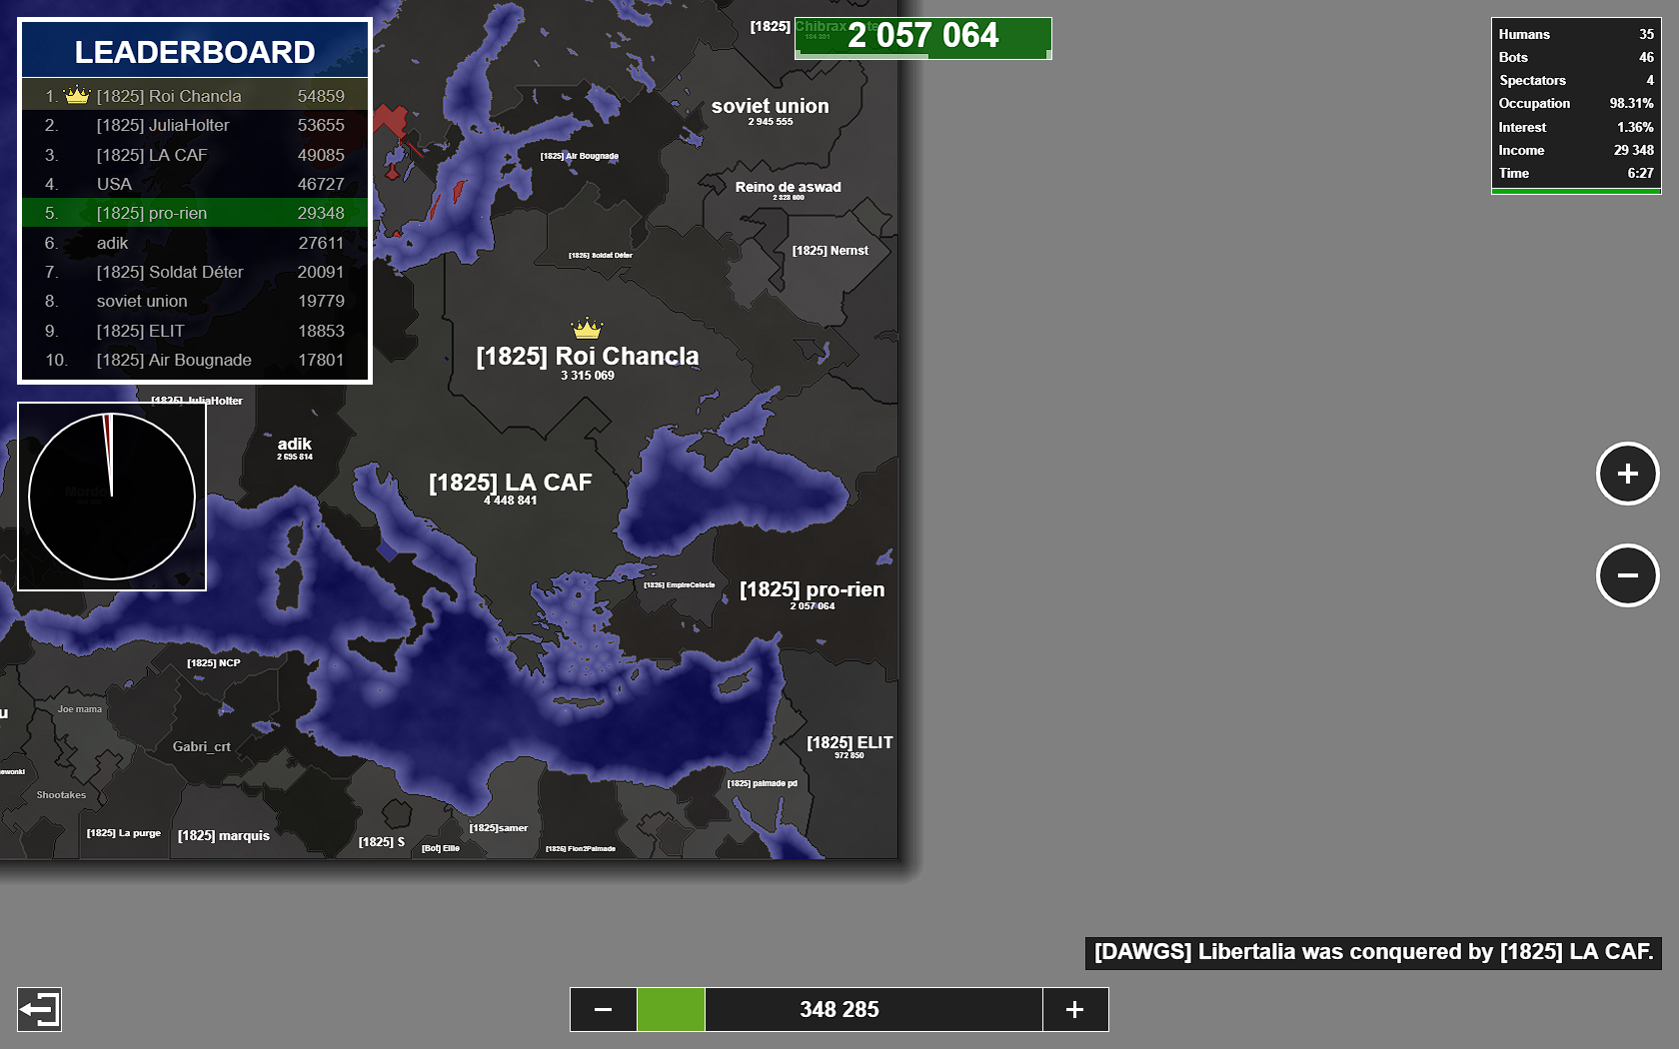
Task: Click the map zoom in plus button
Action: [x=1627, y=474]
